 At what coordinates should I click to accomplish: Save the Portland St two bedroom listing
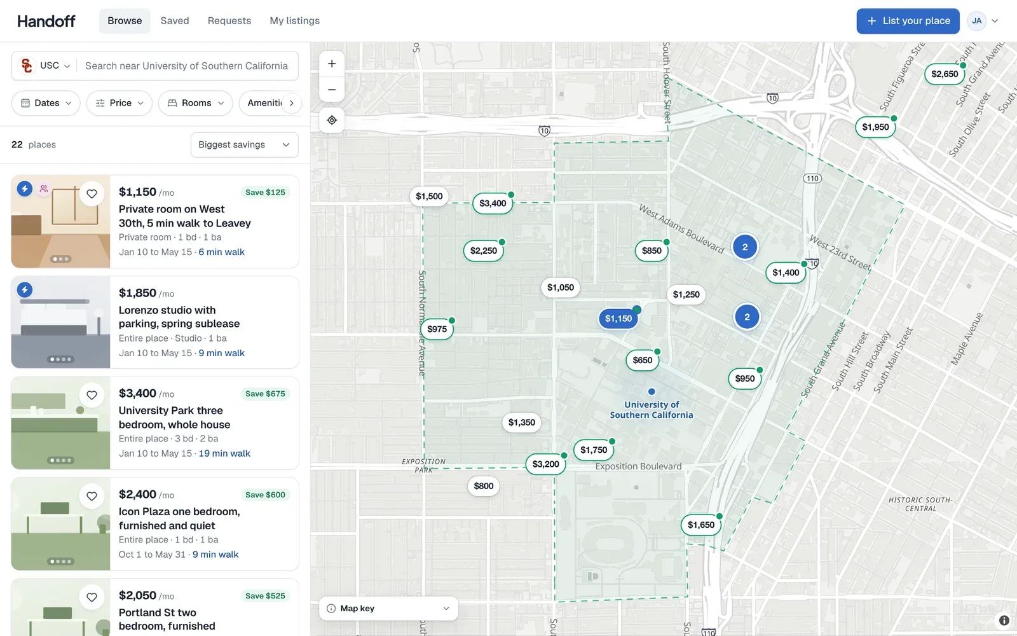[92, 597]
